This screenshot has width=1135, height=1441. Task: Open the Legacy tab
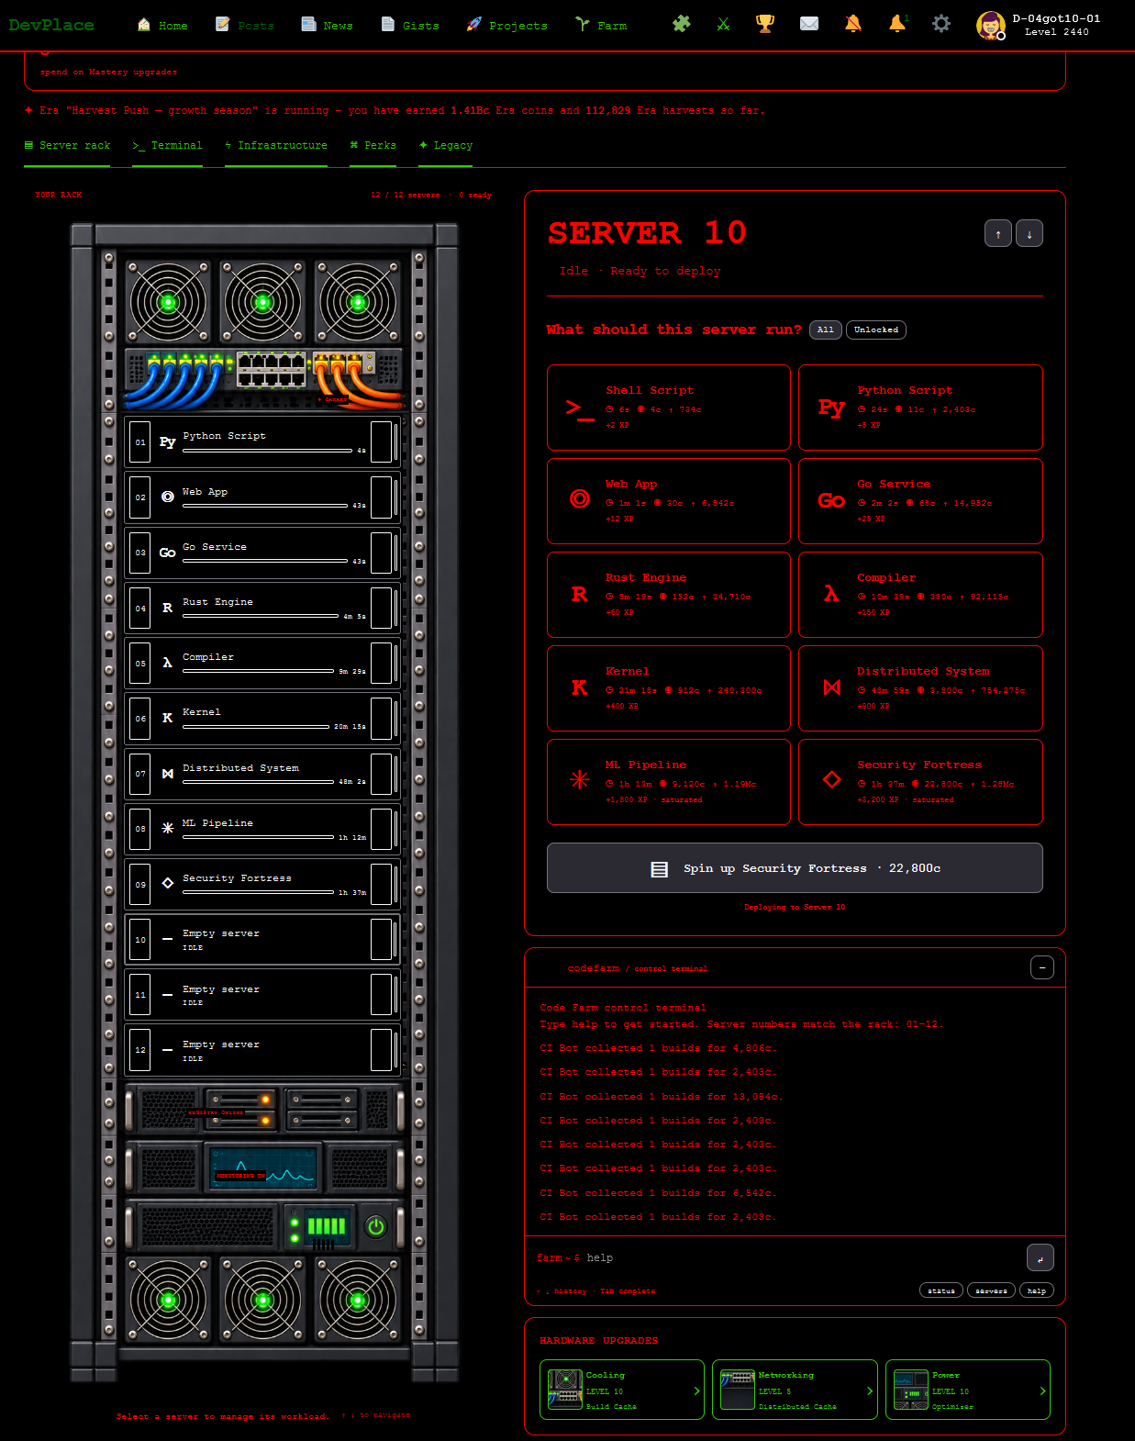[446, 146]
